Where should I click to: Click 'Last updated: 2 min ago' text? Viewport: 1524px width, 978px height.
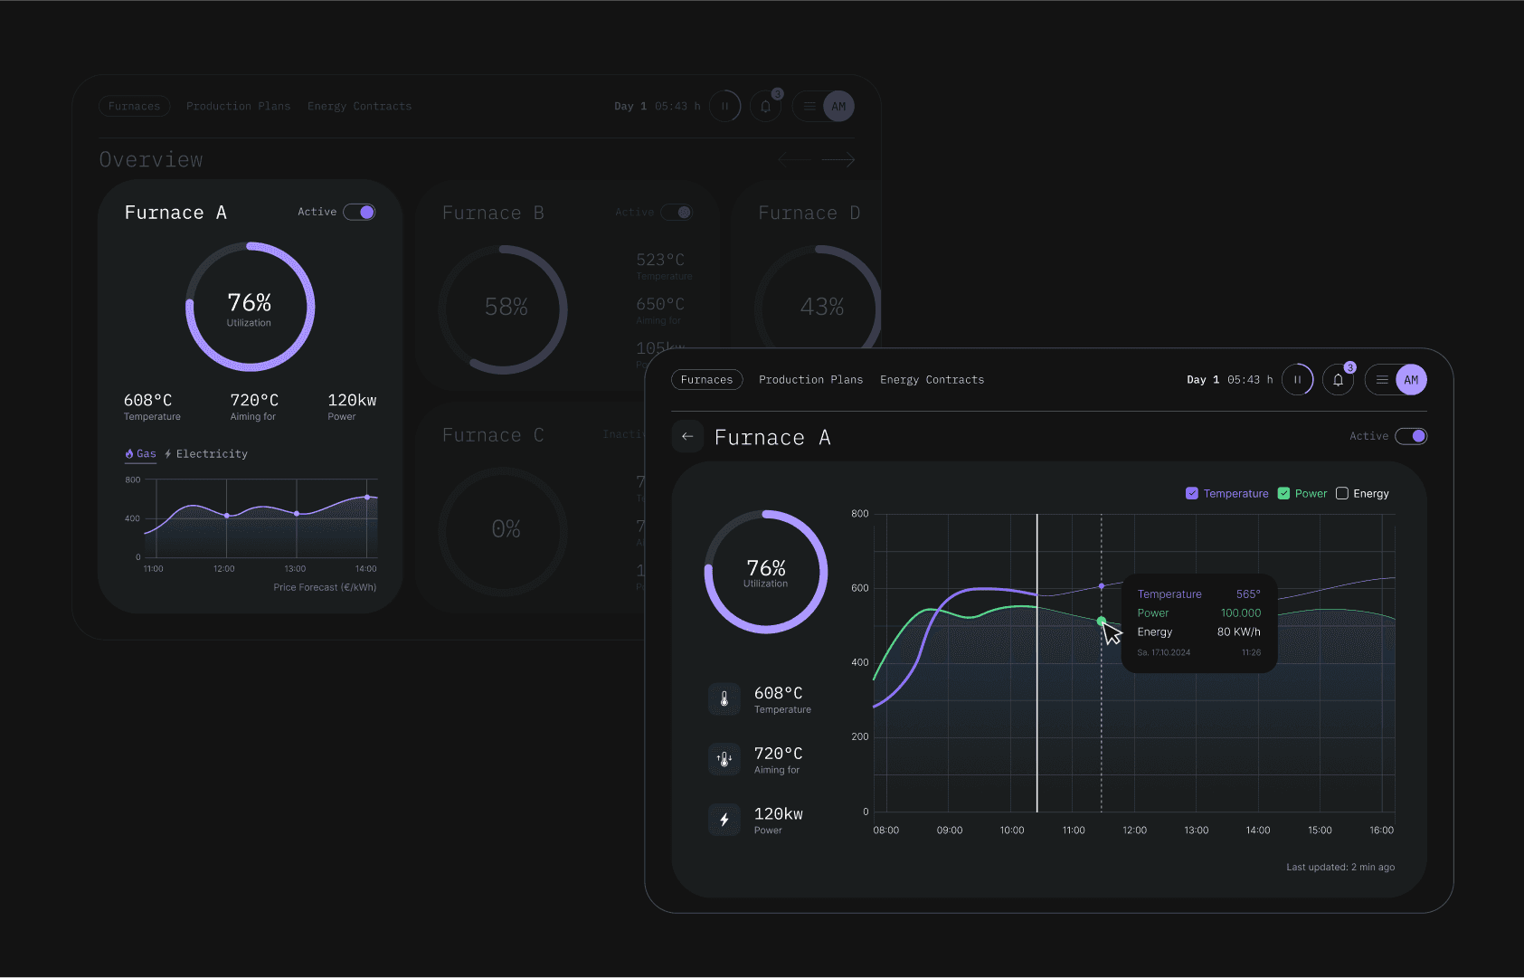coord(1340,867)
